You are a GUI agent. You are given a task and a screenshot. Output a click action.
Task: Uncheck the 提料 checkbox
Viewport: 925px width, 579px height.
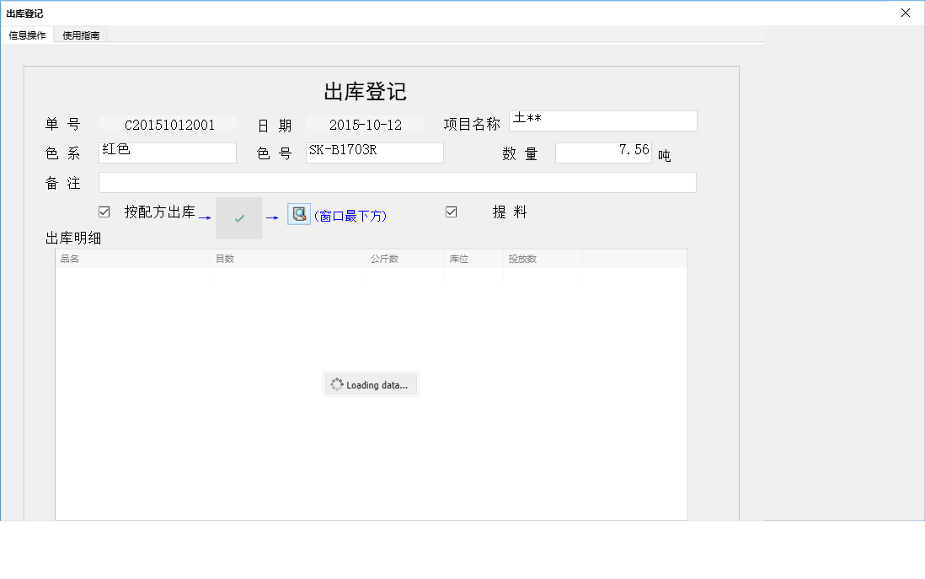[x=452, y=212]
